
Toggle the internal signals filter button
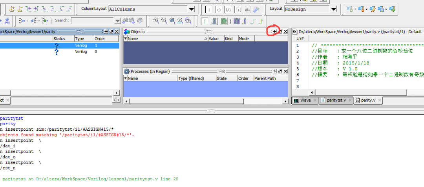[x=238, y=9]
